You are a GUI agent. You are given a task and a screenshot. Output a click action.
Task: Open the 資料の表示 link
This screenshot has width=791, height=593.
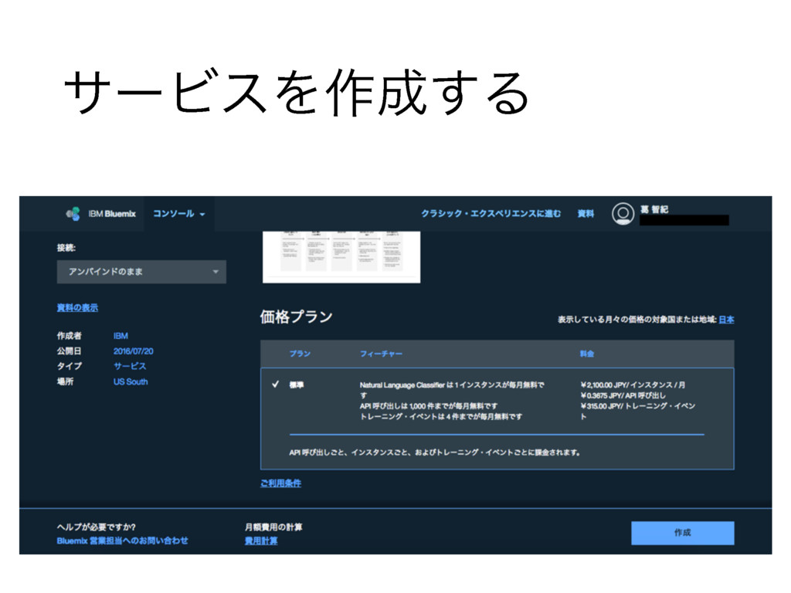pyautogui.click(x=77, y=307)
